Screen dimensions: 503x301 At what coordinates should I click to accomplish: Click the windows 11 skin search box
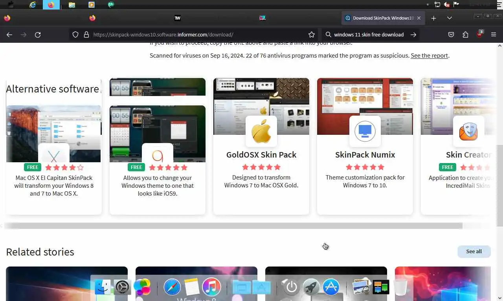pyautogui.click(x=369, y=34)
